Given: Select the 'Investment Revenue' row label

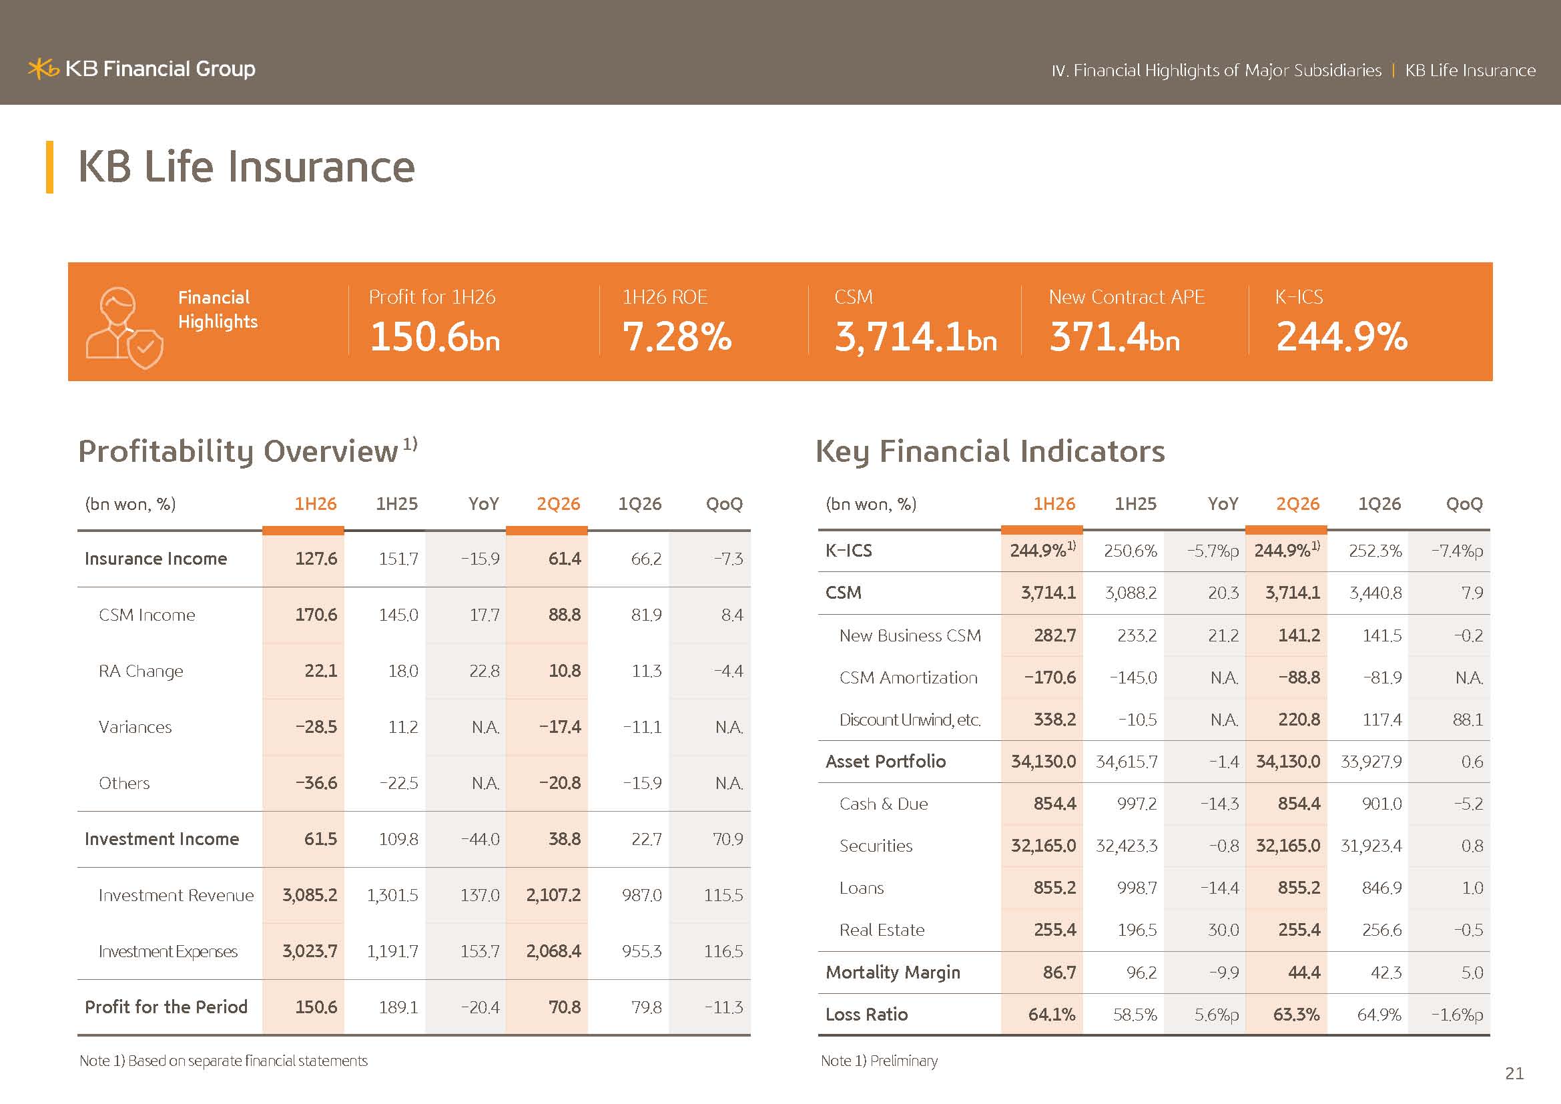Looking at the screenshot, I should (x=176, y=895).
